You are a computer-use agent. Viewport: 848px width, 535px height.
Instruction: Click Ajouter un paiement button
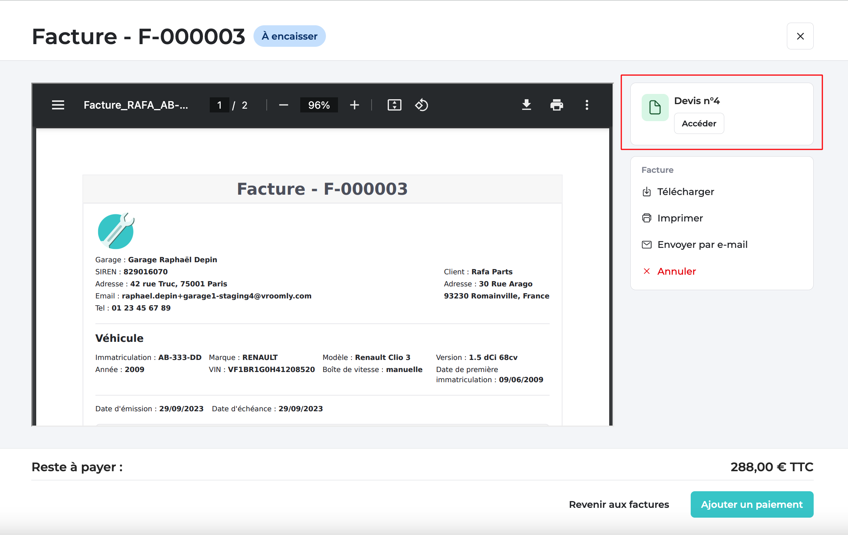[752, 504]
